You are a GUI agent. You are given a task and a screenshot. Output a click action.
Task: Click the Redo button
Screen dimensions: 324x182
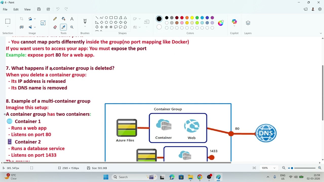tap(66, 9)
